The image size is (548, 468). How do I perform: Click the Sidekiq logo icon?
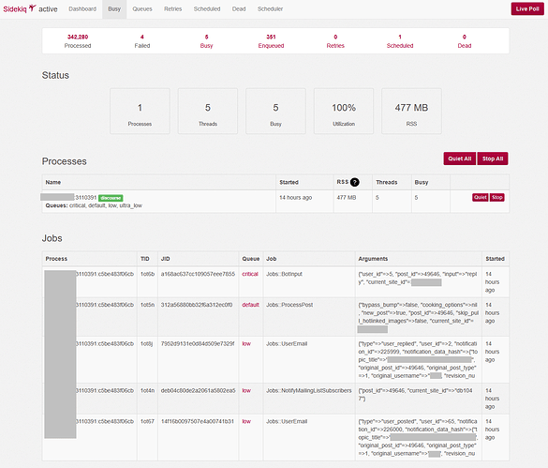point(32,8)
